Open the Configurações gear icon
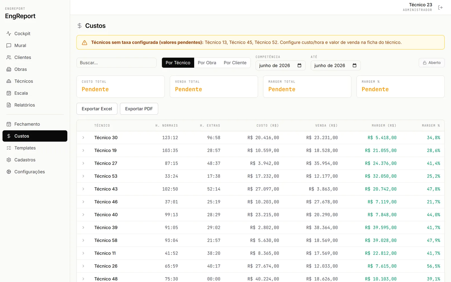The height and width of the screenshot is (282, 451). tap(9, 172)
